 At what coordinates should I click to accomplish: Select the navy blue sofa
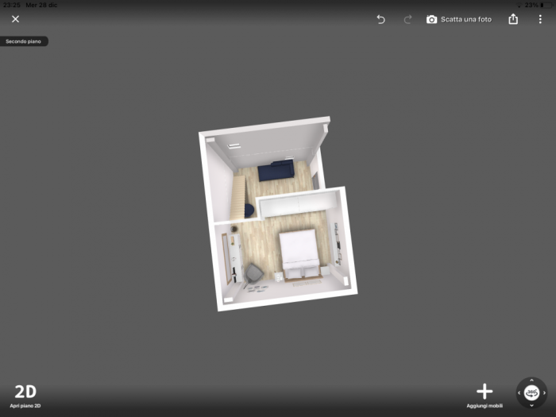click(276, 170)
